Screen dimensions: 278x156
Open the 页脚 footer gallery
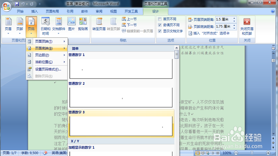[20, 26]
